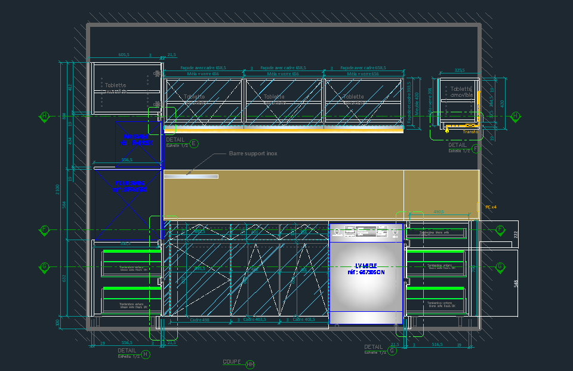
Task: Select the 2100 vertical height dimension
Action: (x=58, y=189)
